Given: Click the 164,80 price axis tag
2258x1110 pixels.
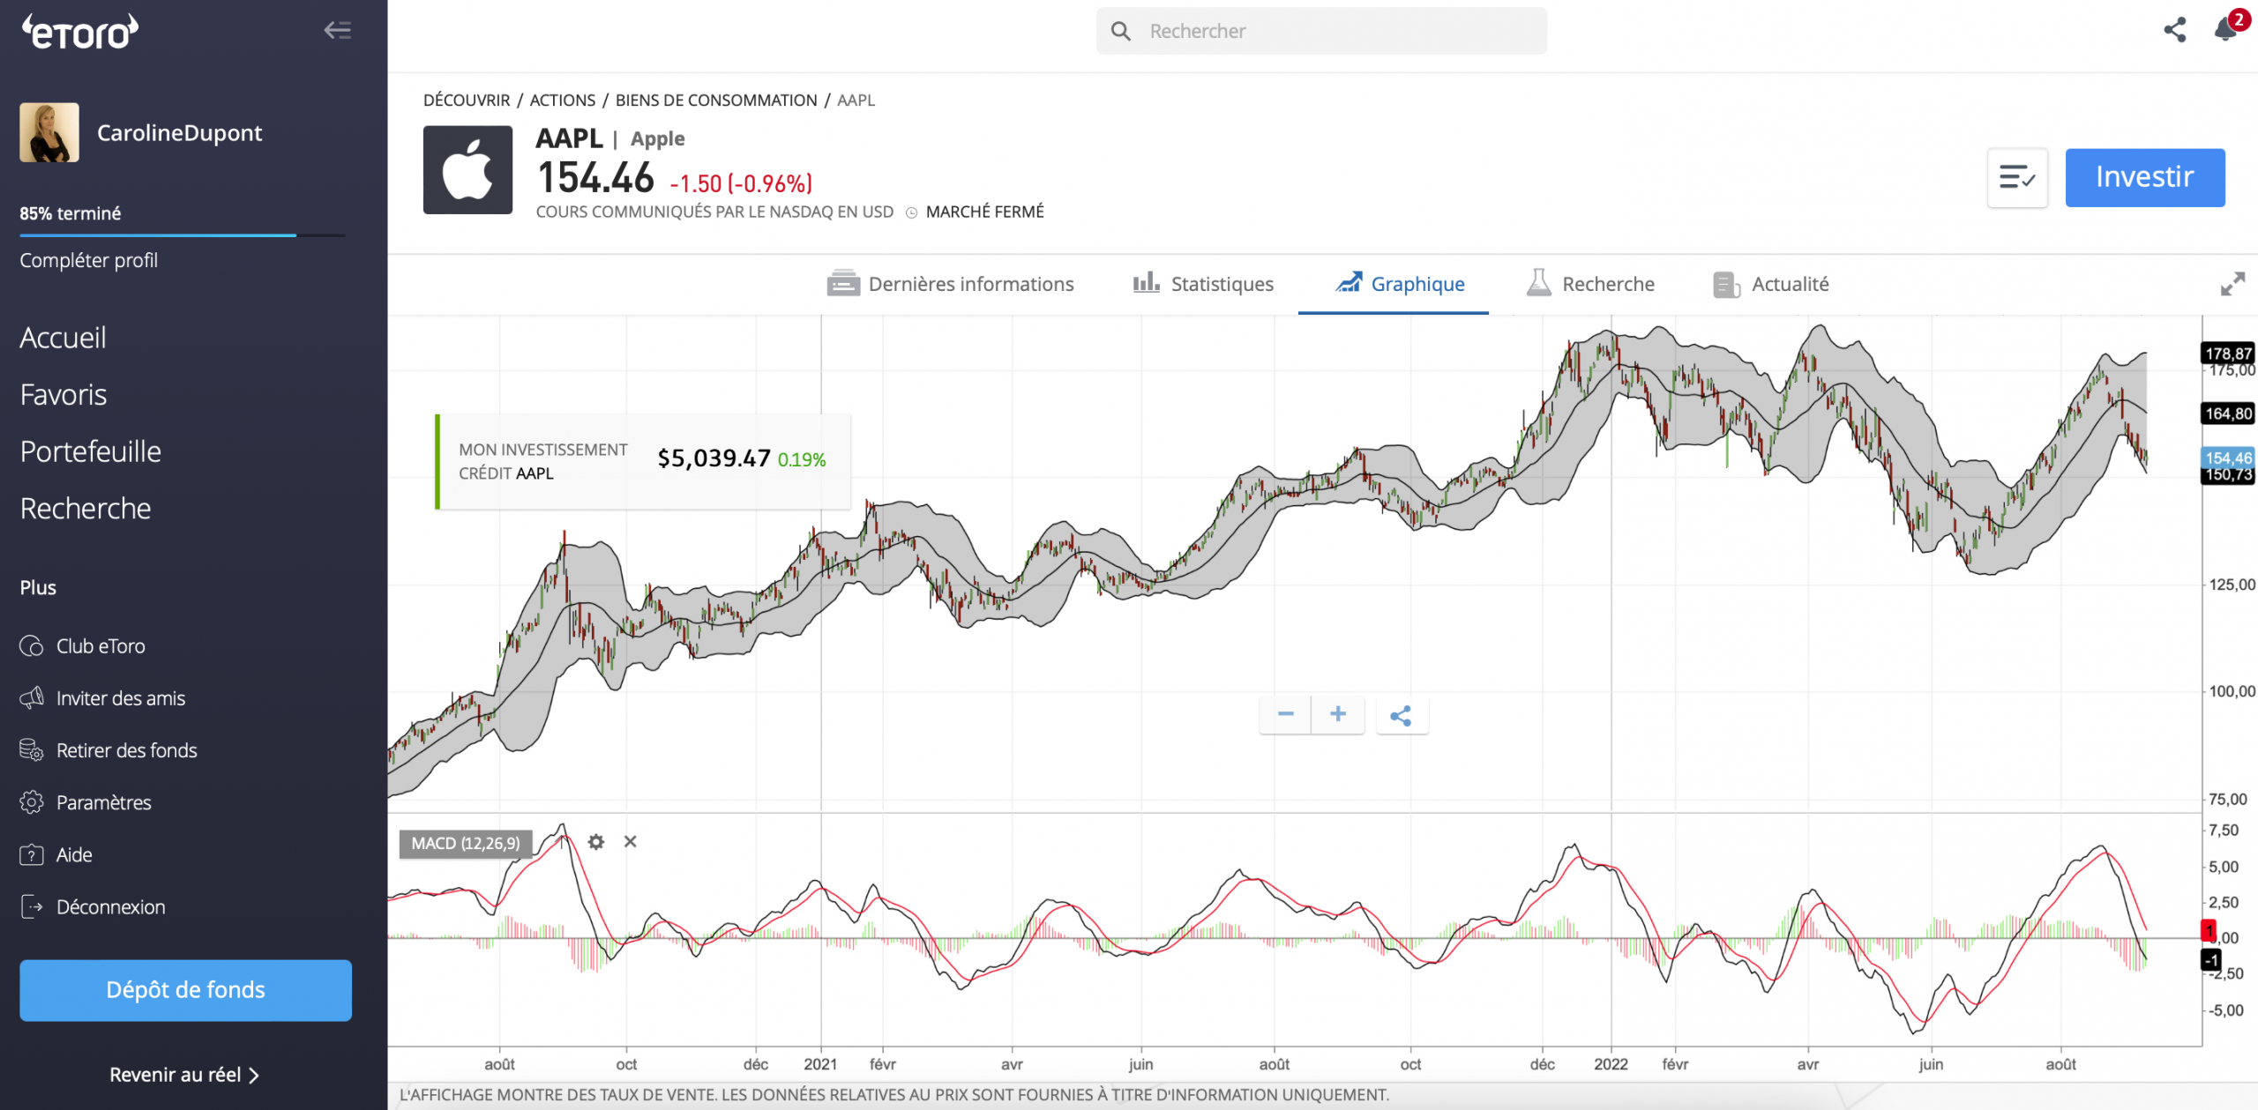Looking at the screenshot, I should pos(2228,413).
